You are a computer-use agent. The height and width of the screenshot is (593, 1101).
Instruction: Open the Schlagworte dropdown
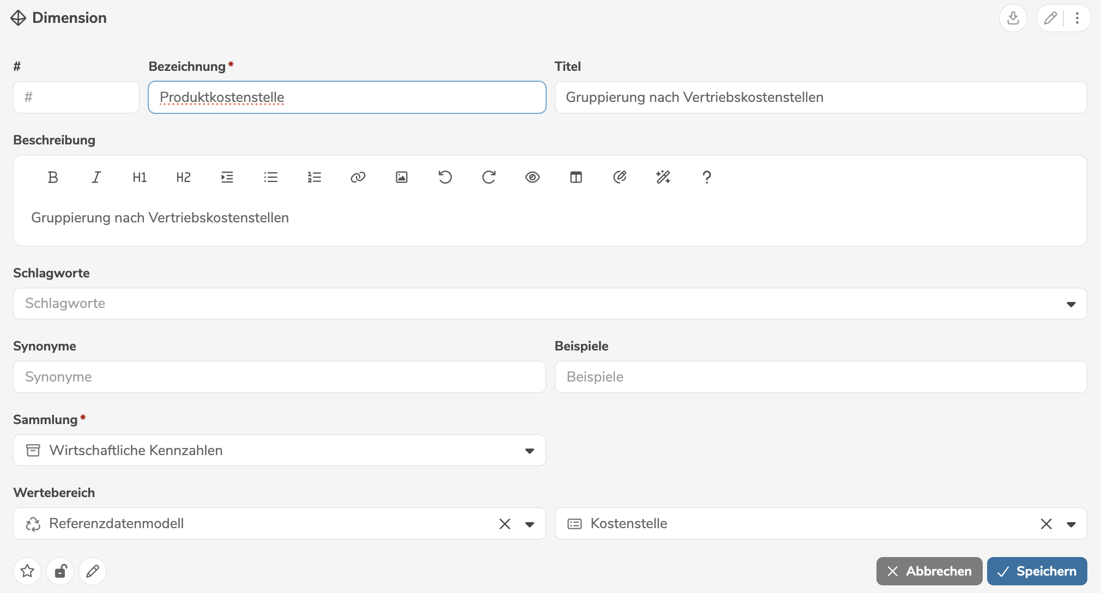[1071, 304]
